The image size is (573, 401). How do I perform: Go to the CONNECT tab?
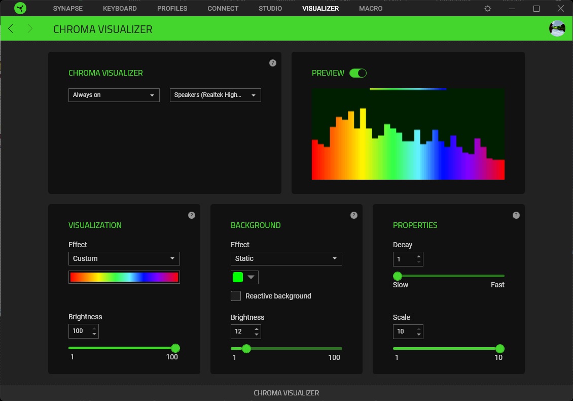(223, 9)
